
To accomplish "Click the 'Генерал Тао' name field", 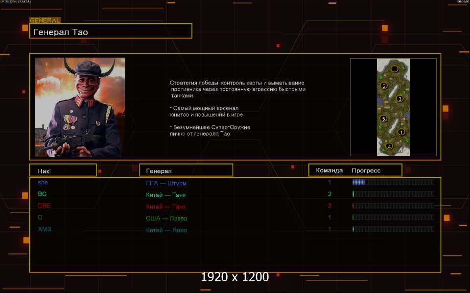I will [111, 31].
